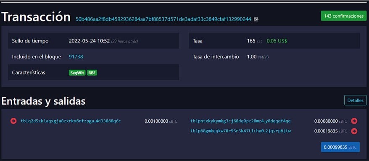Click the Entradas y salidas heading
Screen dimensions: 369x161
pyautogui.click(x=44, y=101)
